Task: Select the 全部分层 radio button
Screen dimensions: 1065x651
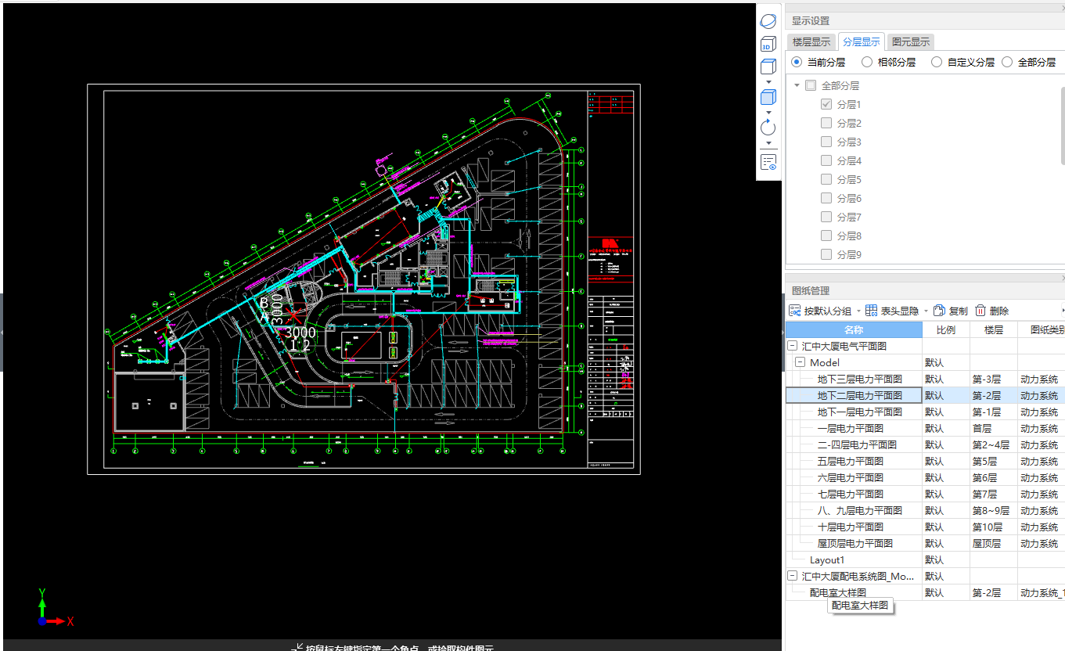Action: [x=1007, y=62]
